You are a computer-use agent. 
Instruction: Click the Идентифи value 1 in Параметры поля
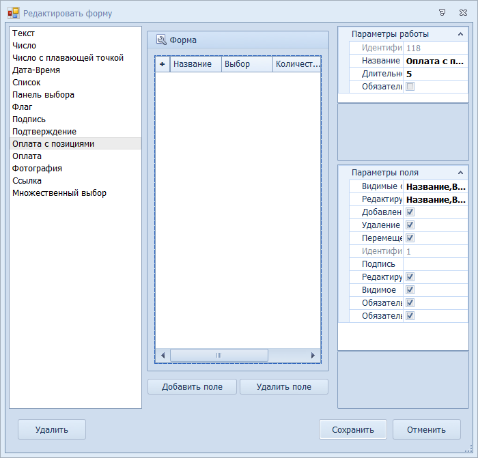point(436,251)
